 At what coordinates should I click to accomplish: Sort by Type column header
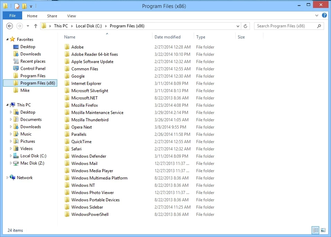(x=201, y=37)
